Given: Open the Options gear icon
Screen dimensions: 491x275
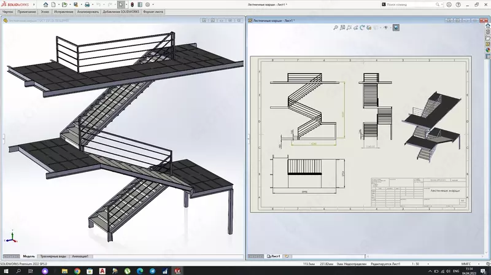Looking at the screenshot, I should (x=147, y=4).
